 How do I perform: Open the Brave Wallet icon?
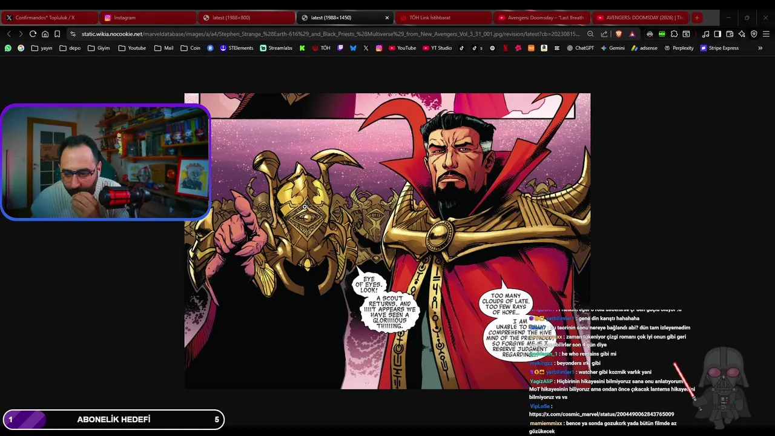click(x=730, y=34)
